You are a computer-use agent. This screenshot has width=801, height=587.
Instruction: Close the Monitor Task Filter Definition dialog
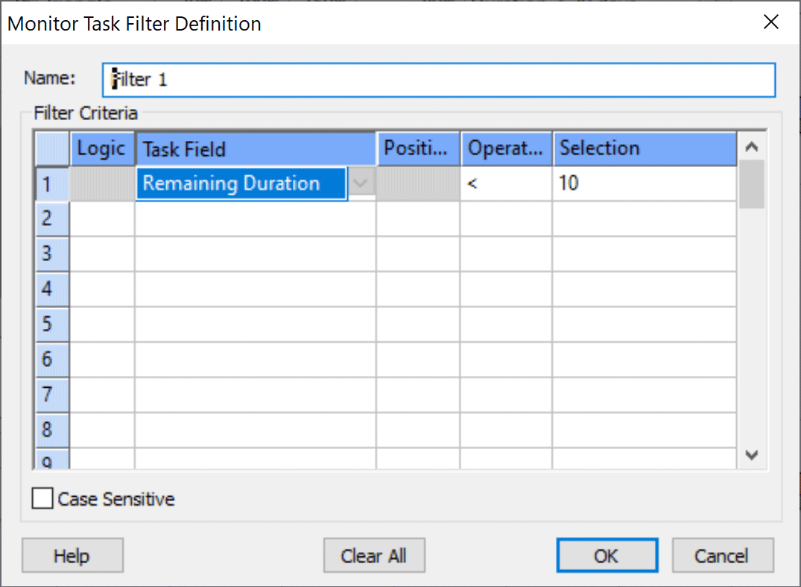point(771,22)
